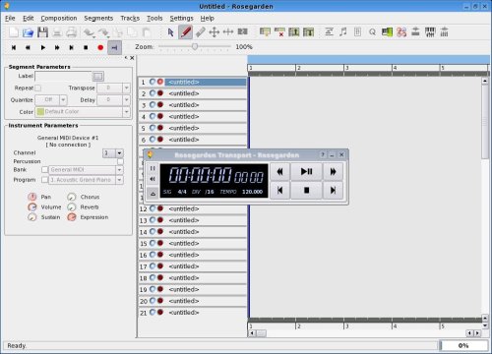Click the Undo arrow icon
The image size is (492, 354).
88,32
